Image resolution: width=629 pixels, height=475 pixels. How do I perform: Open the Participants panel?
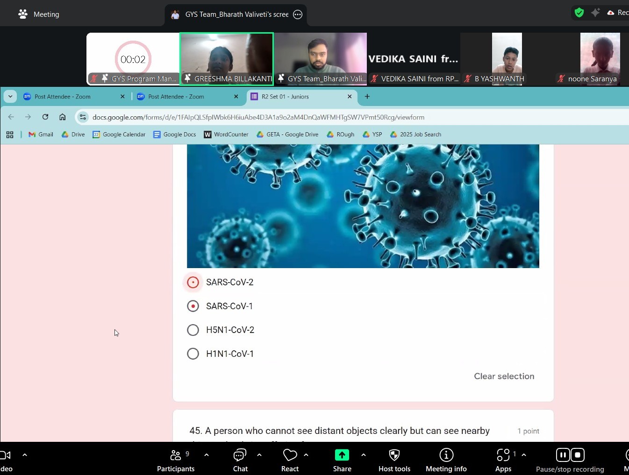tap(176, 460)
